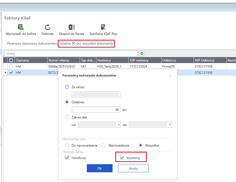Close the Parametry ładowania dokumentów dialog
The height and width of the screenshot is (182, 236).
pos(170,76)
